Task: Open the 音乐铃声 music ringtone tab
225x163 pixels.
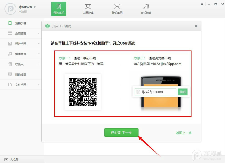Action: tap(146, 9)
